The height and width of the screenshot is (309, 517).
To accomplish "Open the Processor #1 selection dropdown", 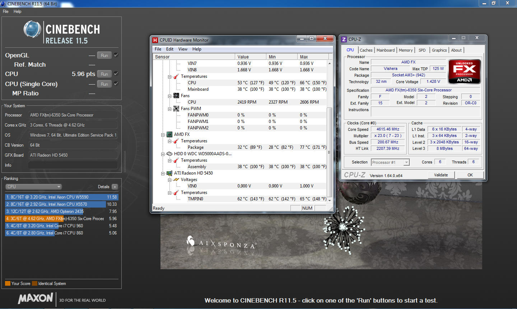I will click(390, 162).
